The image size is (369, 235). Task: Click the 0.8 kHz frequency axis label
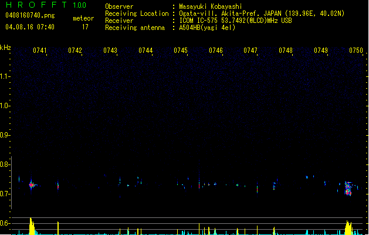point(5,164)
